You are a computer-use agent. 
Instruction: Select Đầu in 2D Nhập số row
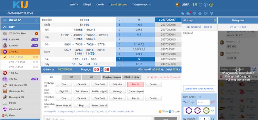click(x=64, y=84)
